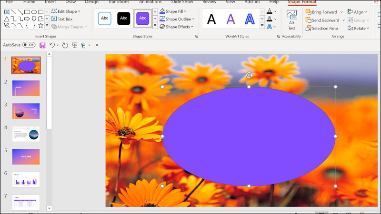Open Edit Shape dropdown
Screen dimensions: 381x214
pos(66,11)
